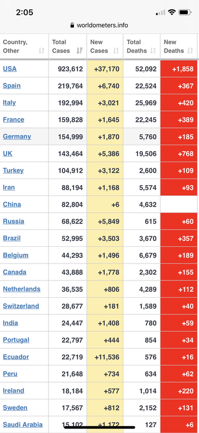Sort by the Country, Other sort arrows
This screenshot has height=433, width=199.
point(42,51)
